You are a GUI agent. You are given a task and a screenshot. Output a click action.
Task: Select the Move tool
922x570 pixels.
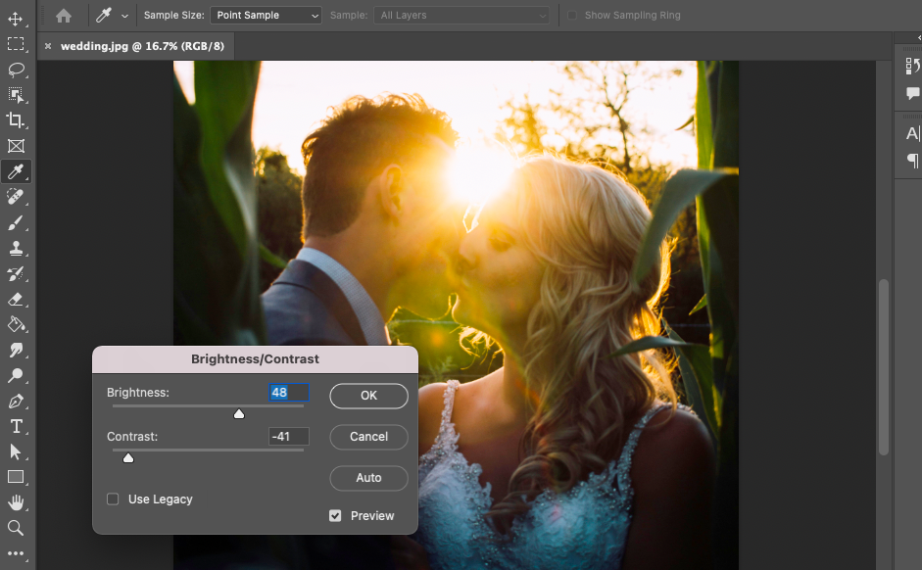[x=16, y=19]
